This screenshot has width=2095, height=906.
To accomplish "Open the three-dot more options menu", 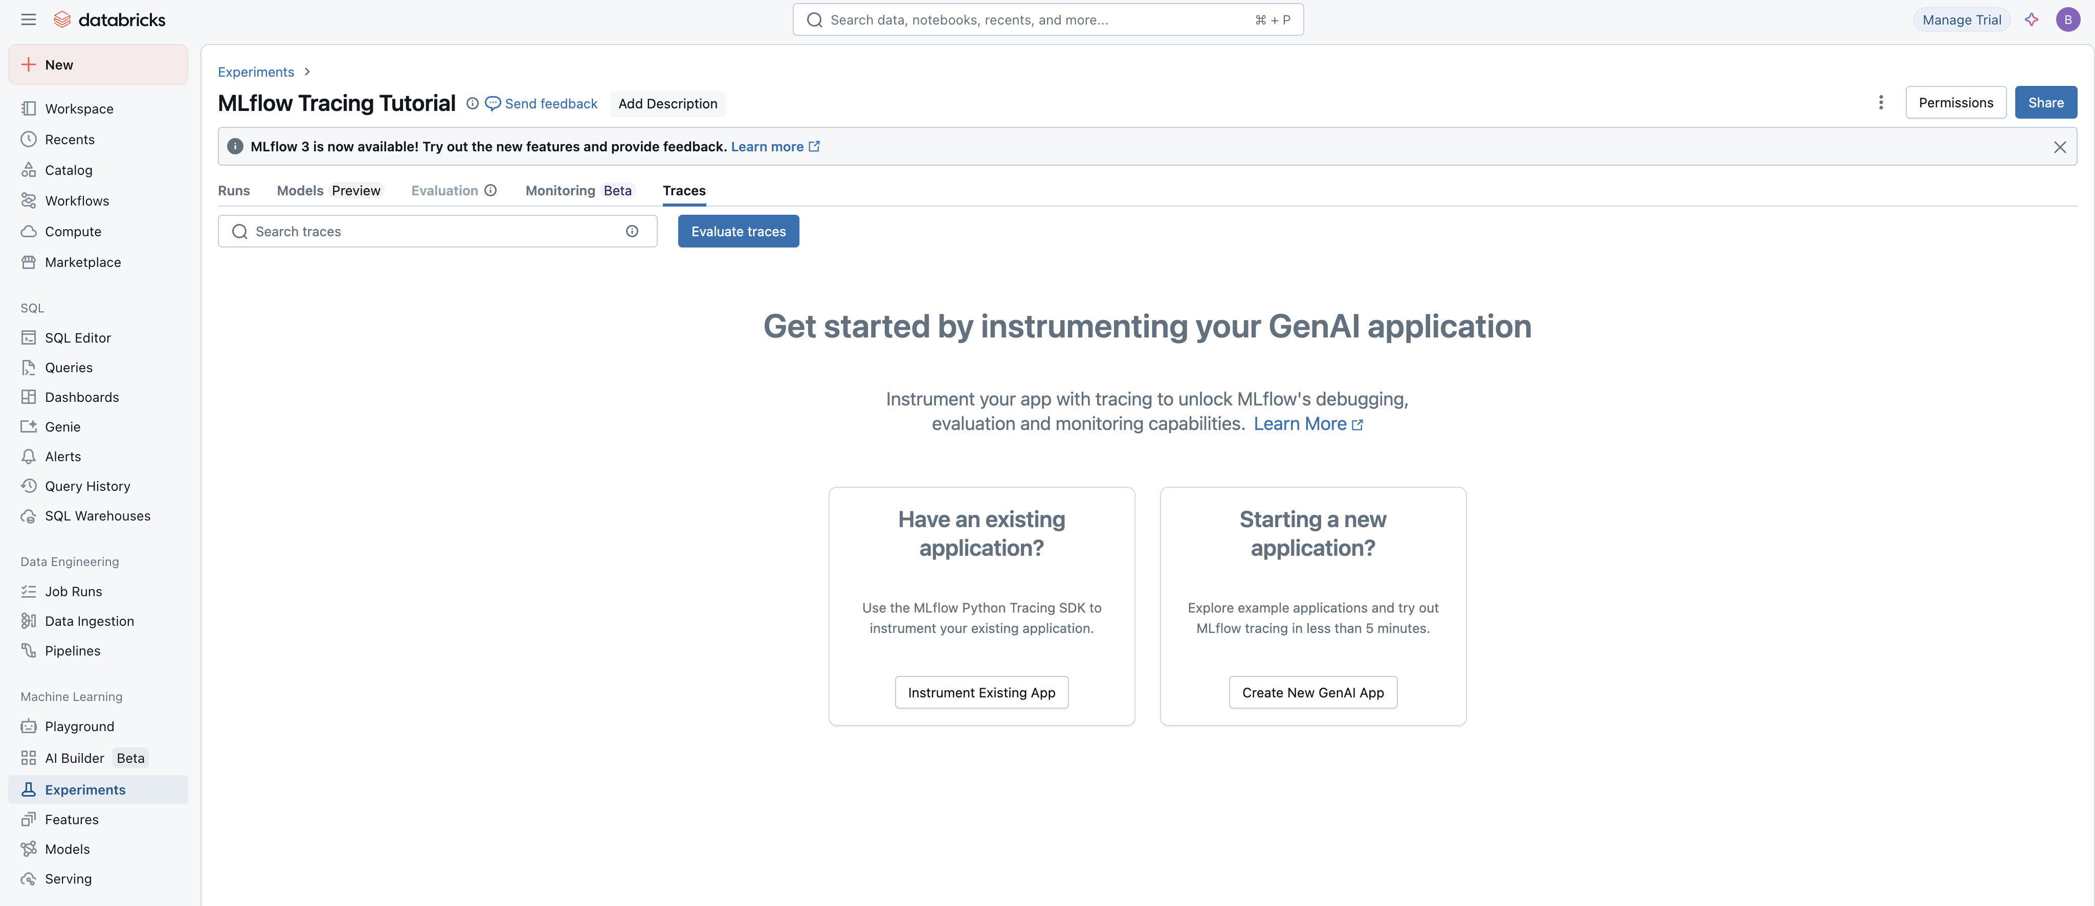I will point(1881,102).
